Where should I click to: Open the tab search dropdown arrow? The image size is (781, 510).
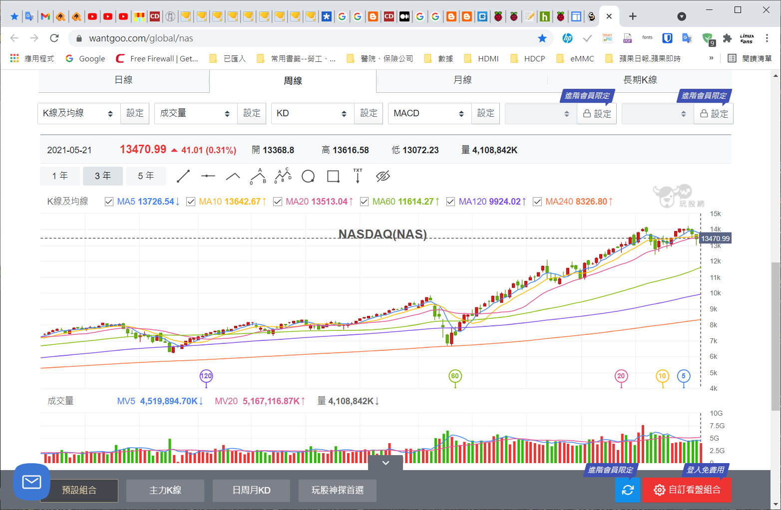point(682,16)
